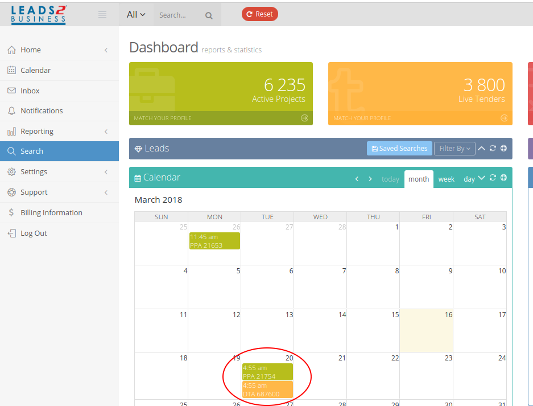533x406 pixels.
Task: Click the magnifier icon in the top search box
Action: (209, 15)
